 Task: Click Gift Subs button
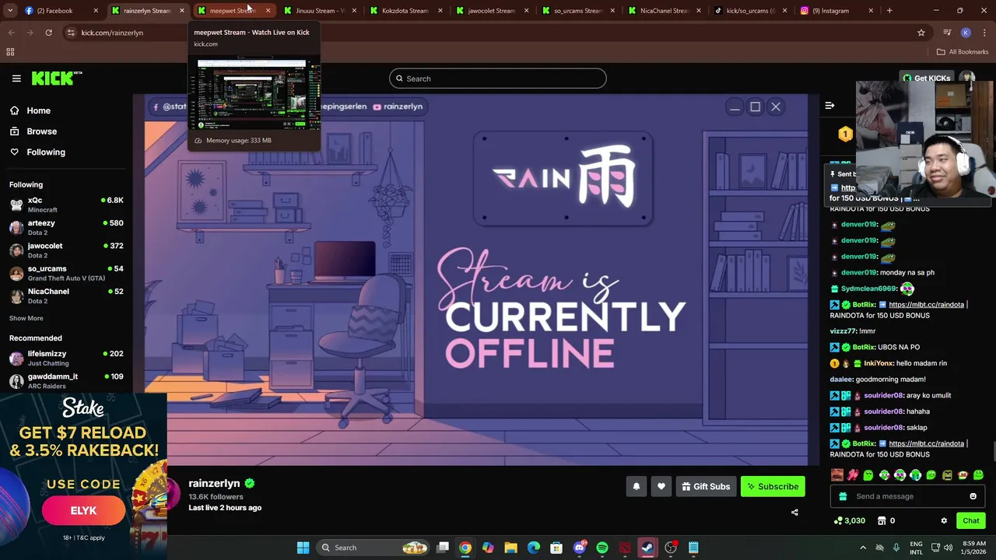click(x=706, y=487)
